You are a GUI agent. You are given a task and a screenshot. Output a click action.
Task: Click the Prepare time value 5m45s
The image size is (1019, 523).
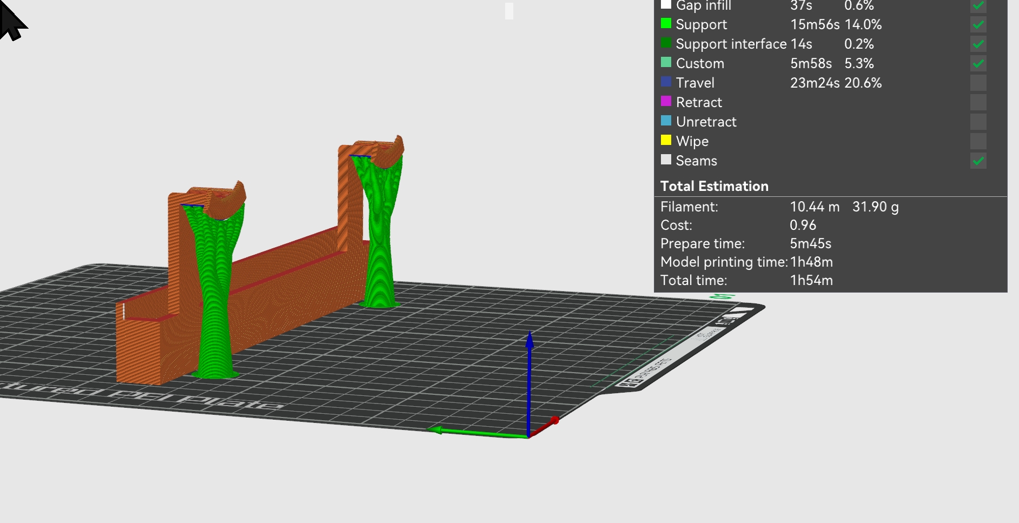(810, 243)
